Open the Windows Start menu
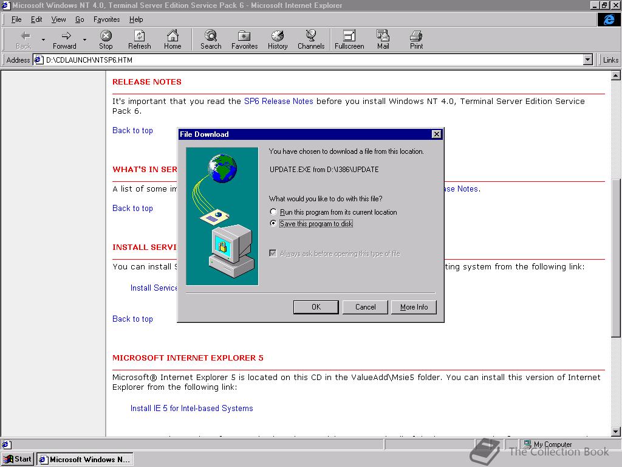Viewport: 622px width, 467px height. point(18,459)
